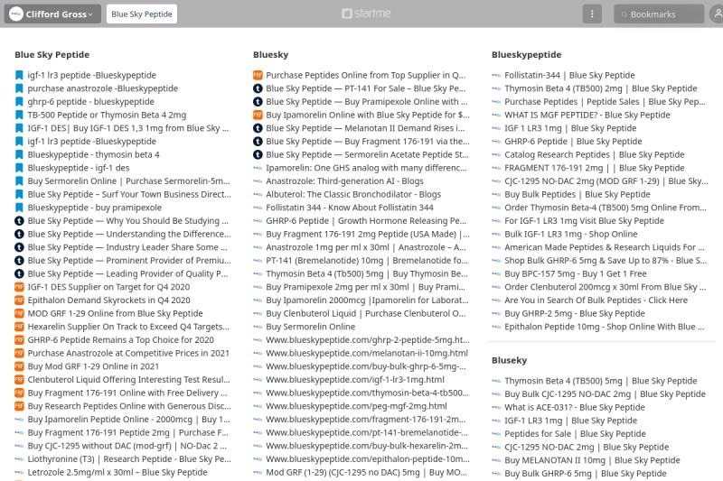Open the three-dot more options menu
This screenshot has height=481, width=723.
[x=592, y=14]
